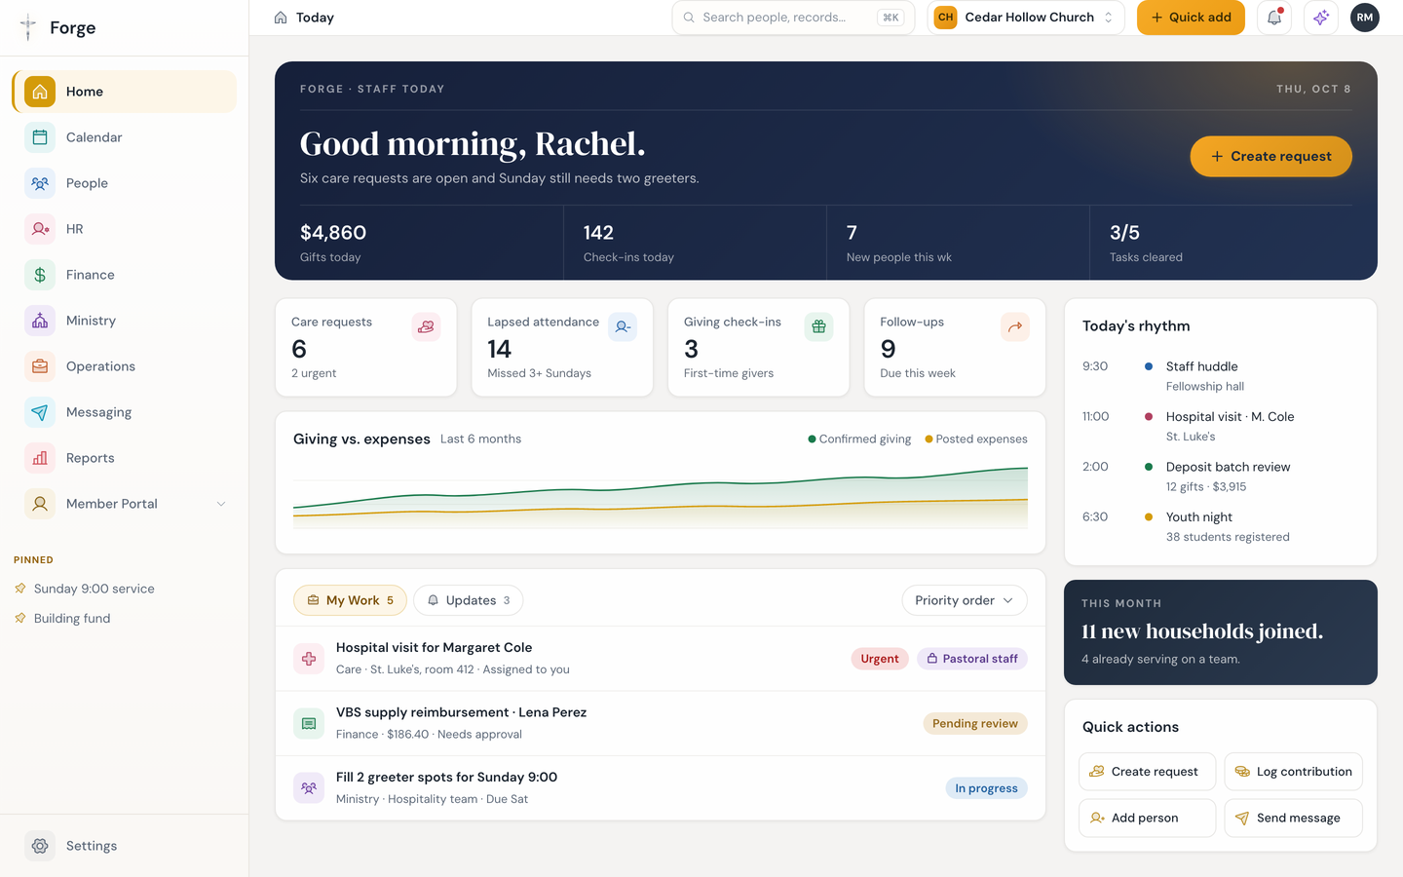The height and width of the screenshot is (877, 1403).
Task: Open the Cedar Hollow Church switcher
Action: 1026,18
